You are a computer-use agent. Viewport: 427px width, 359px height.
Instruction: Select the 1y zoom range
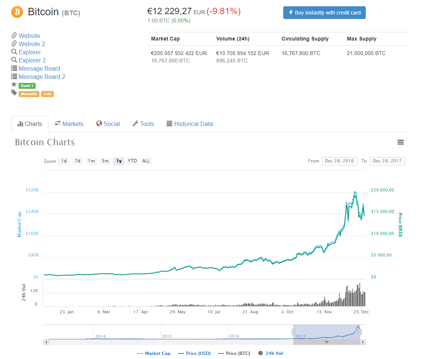(119, 161)
